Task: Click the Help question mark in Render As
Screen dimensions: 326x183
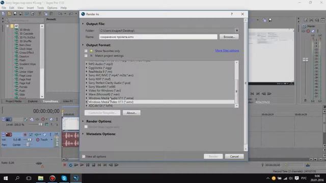Action: (232, 14)
